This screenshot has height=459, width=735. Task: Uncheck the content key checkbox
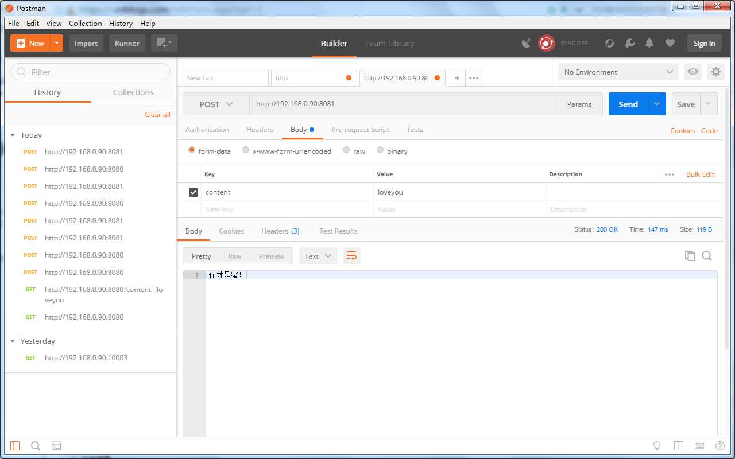194,192
